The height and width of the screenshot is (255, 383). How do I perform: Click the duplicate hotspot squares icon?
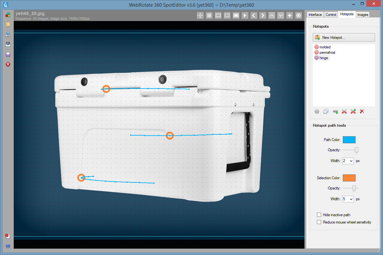[326, 111]
